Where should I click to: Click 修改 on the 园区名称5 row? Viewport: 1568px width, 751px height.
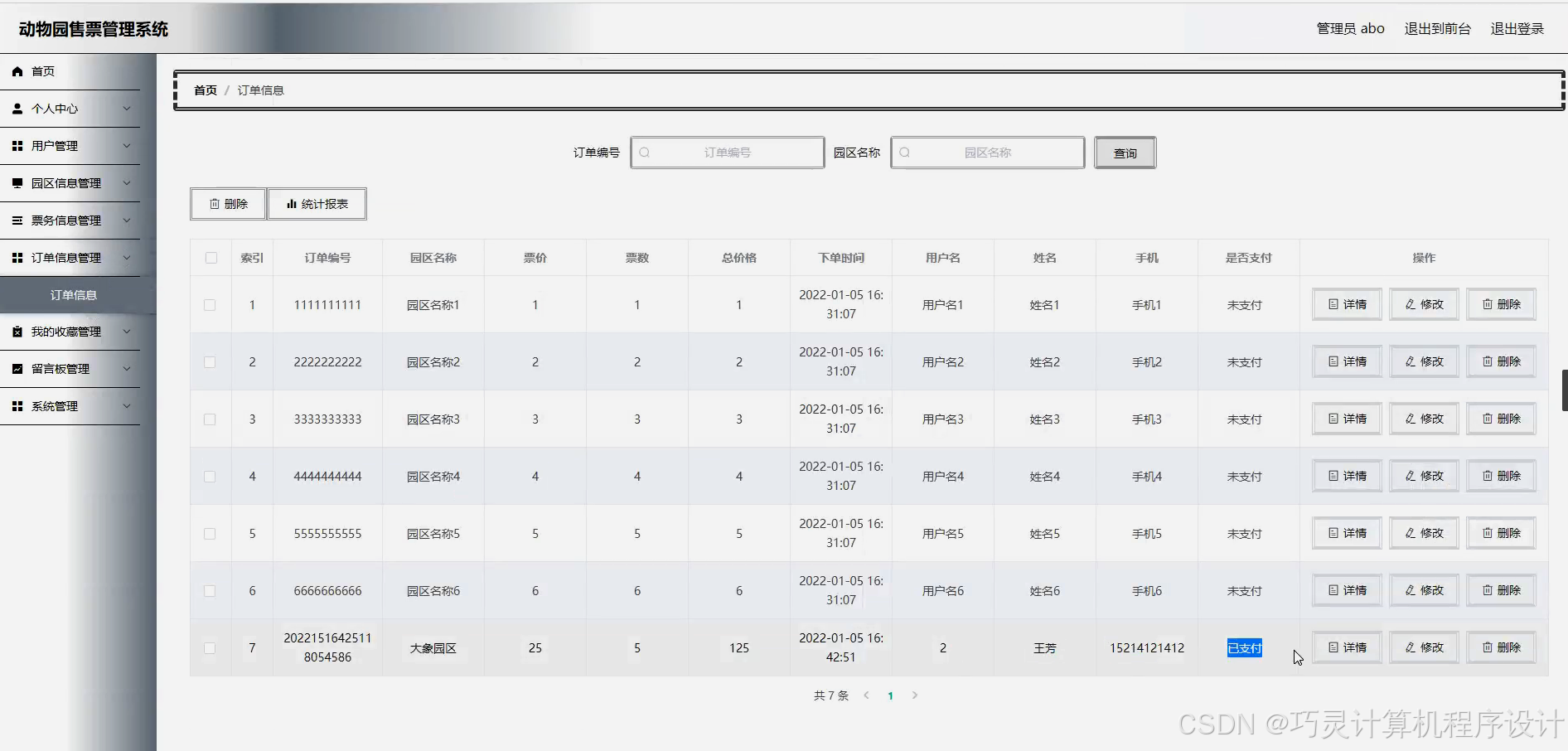coord(1425,533)
